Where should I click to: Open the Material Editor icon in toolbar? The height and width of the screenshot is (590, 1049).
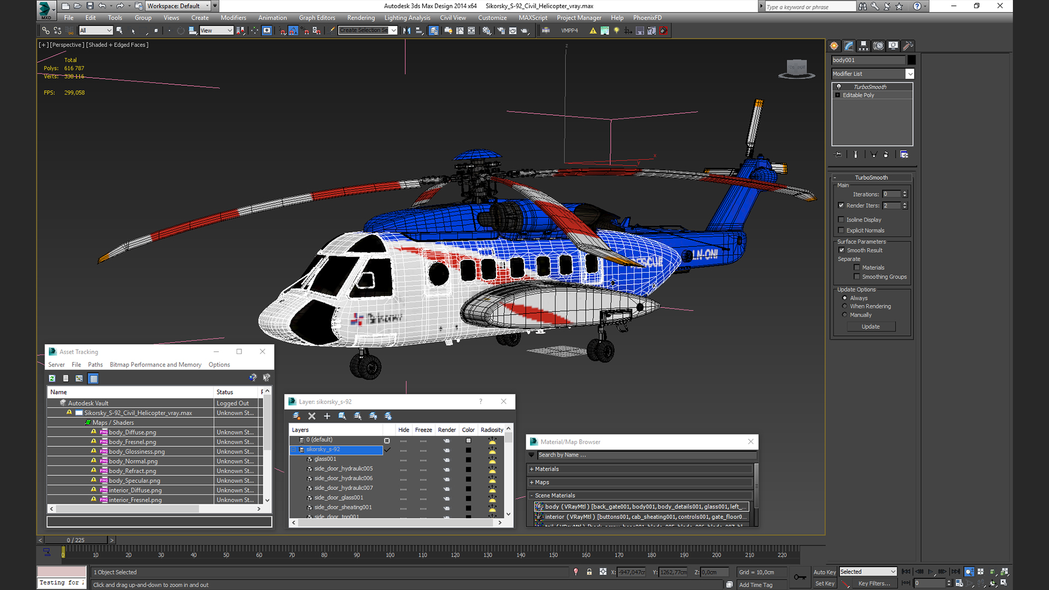(x=486, y=31)
